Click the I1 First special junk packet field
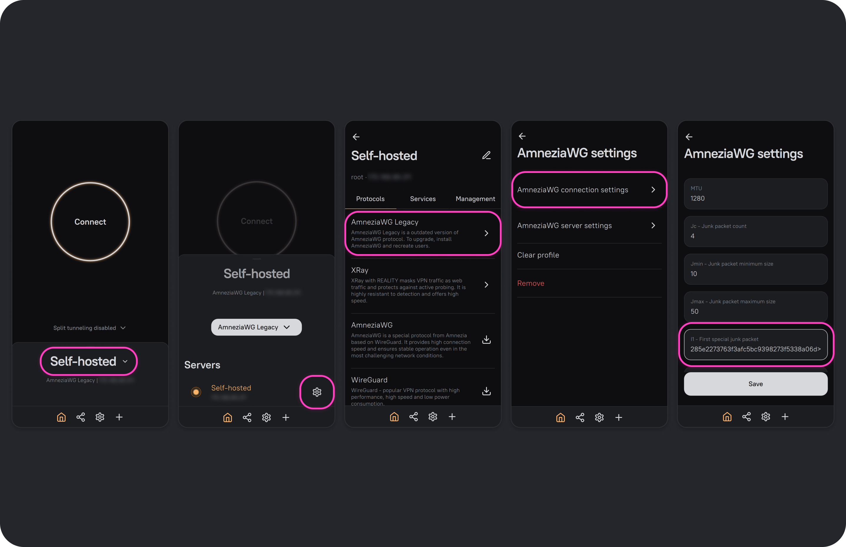This screenshot has height=547, width=846. tap(755, 345)
